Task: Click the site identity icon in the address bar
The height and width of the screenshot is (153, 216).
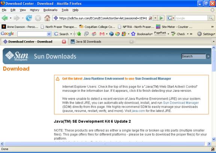Action: click(x=56, y=18)
